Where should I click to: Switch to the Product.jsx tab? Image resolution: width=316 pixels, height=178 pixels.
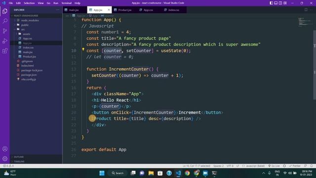124,10
